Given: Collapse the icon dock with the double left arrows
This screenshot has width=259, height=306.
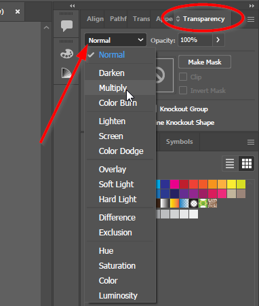Looking at the screenshot, I should click(73, 6).
